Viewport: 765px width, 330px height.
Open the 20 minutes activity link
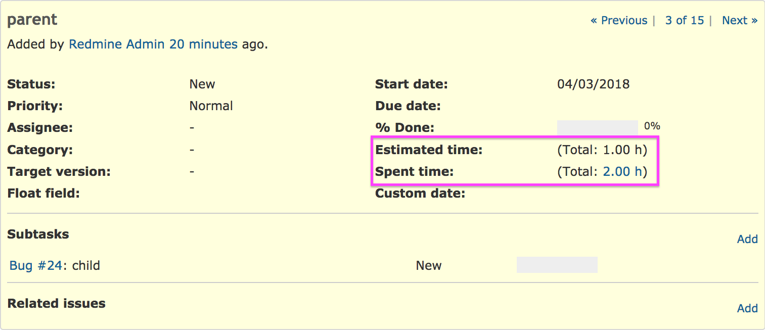203,44
